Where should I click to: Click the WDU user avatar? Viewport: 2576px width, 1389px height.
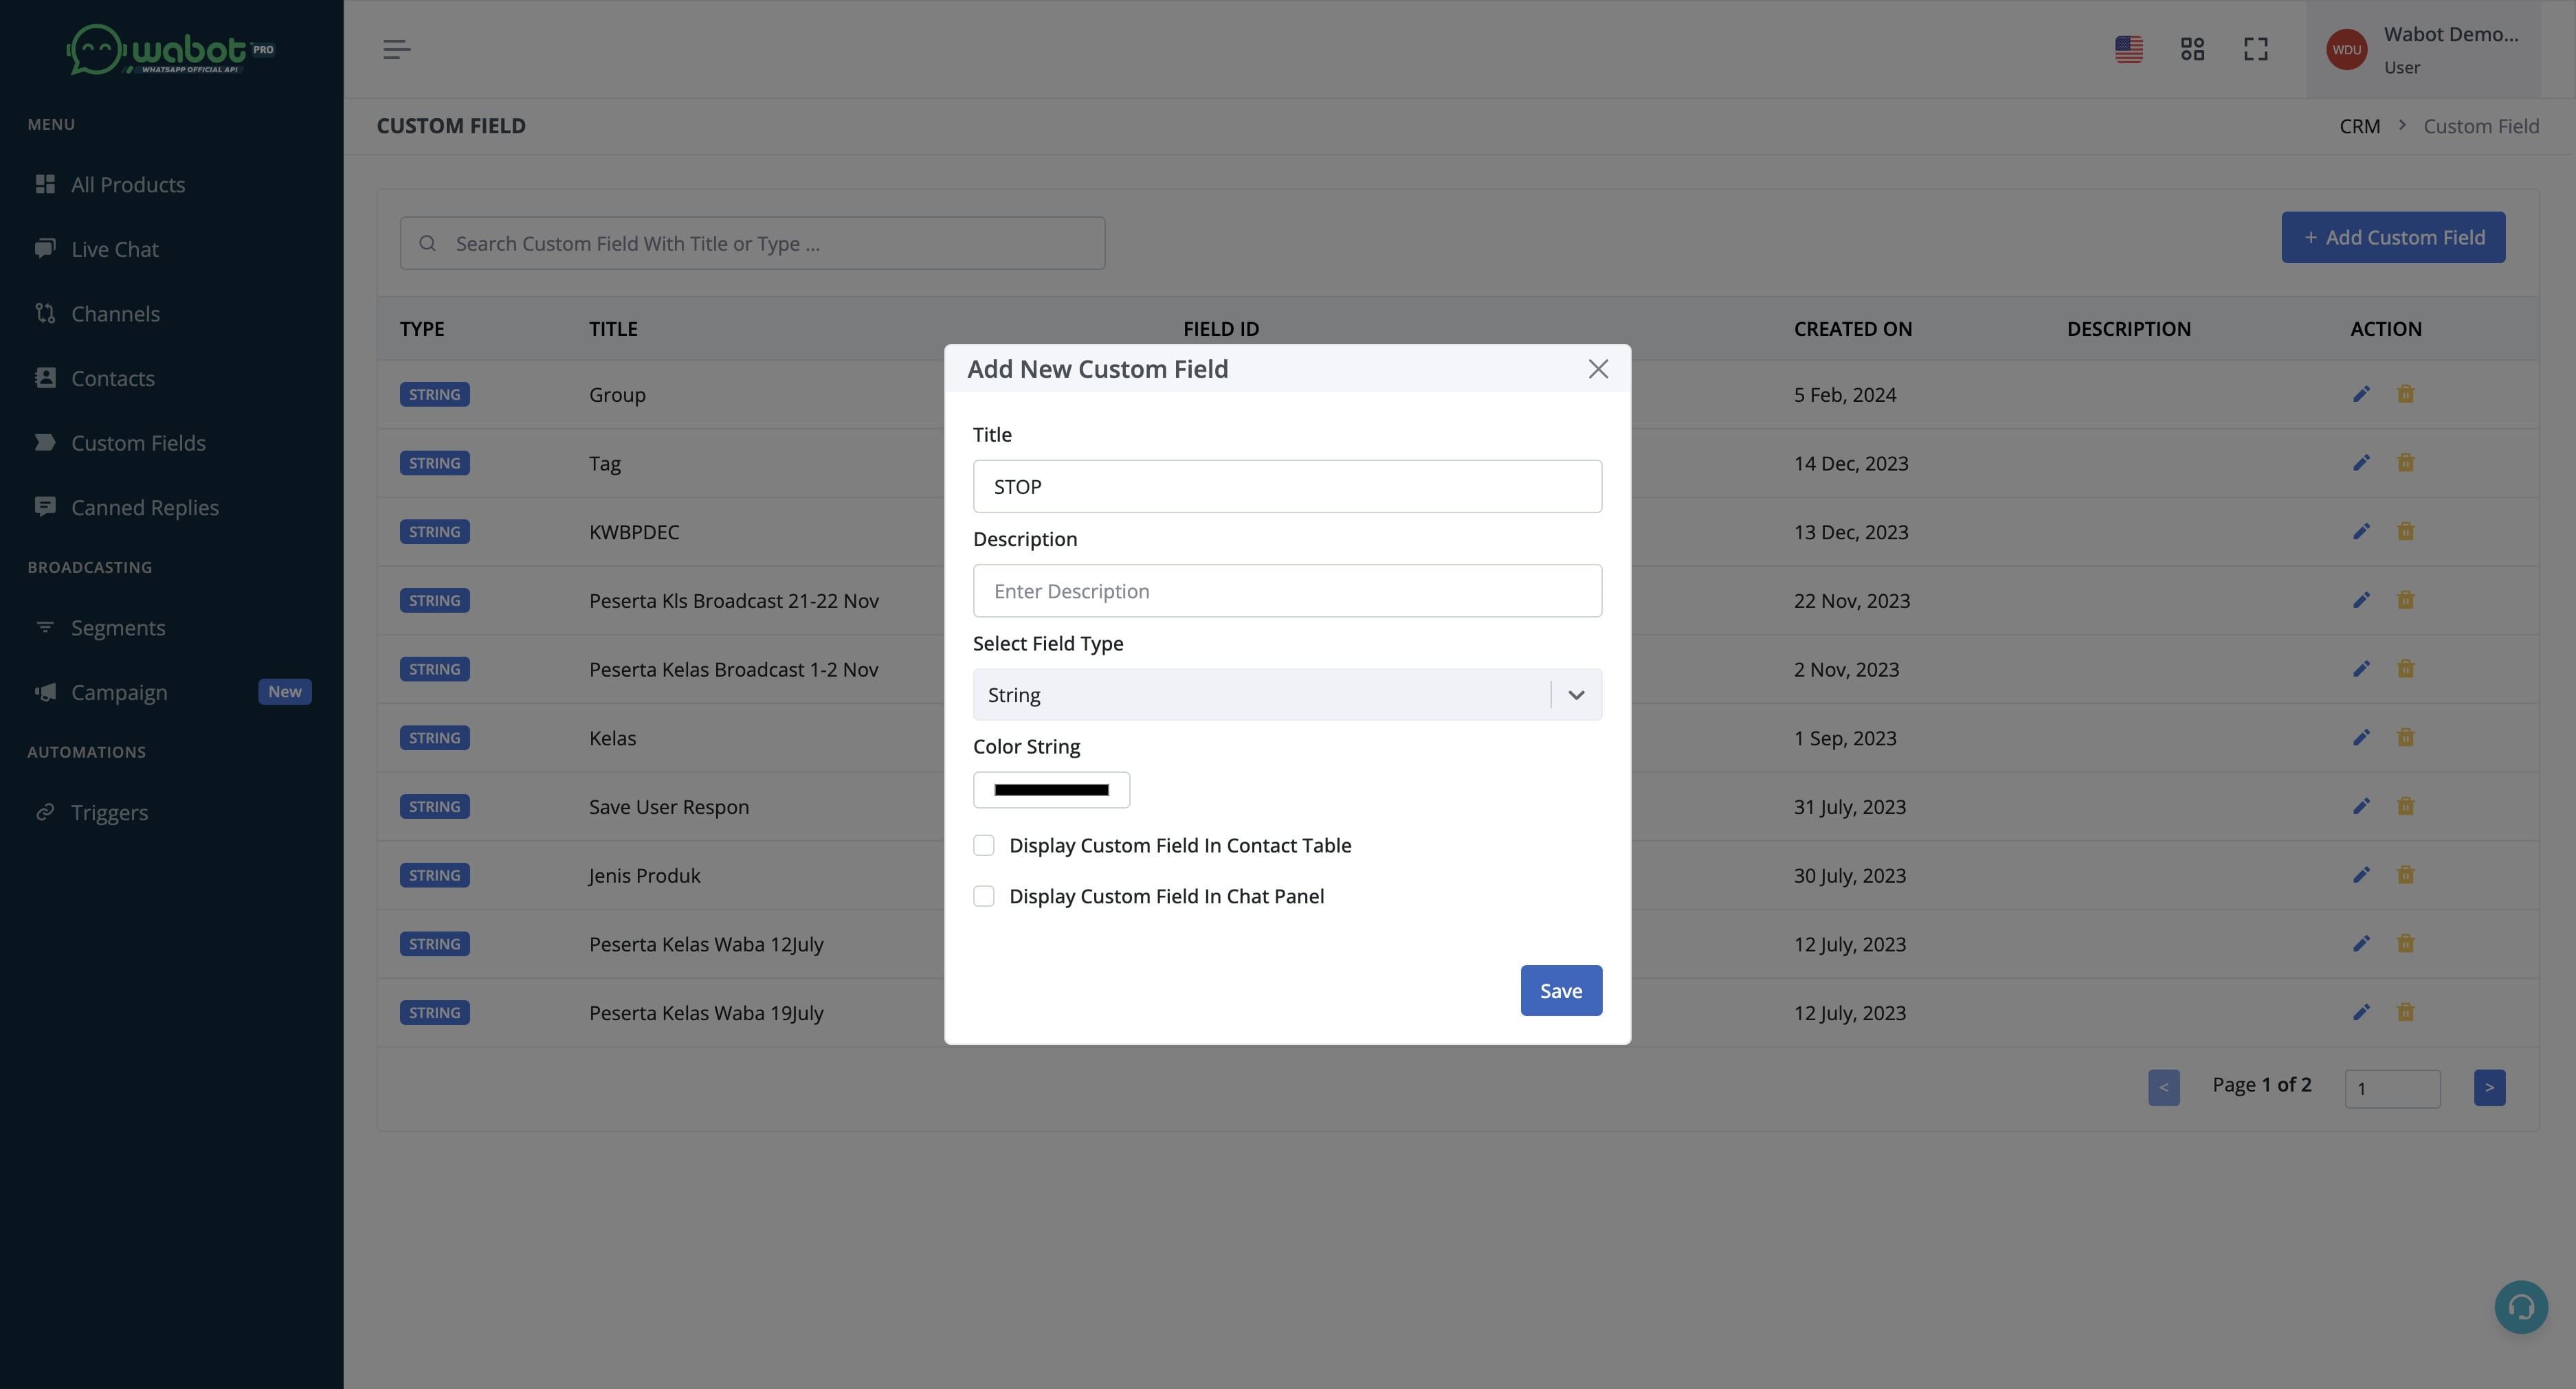(2347, 49)
